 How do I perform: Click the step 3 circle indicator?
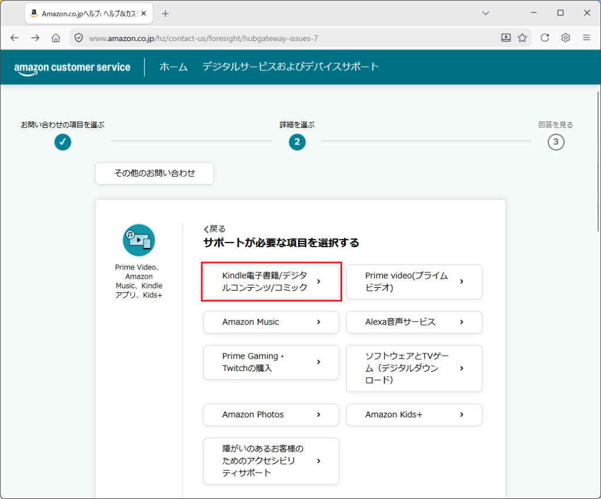(x=556, y=142)
